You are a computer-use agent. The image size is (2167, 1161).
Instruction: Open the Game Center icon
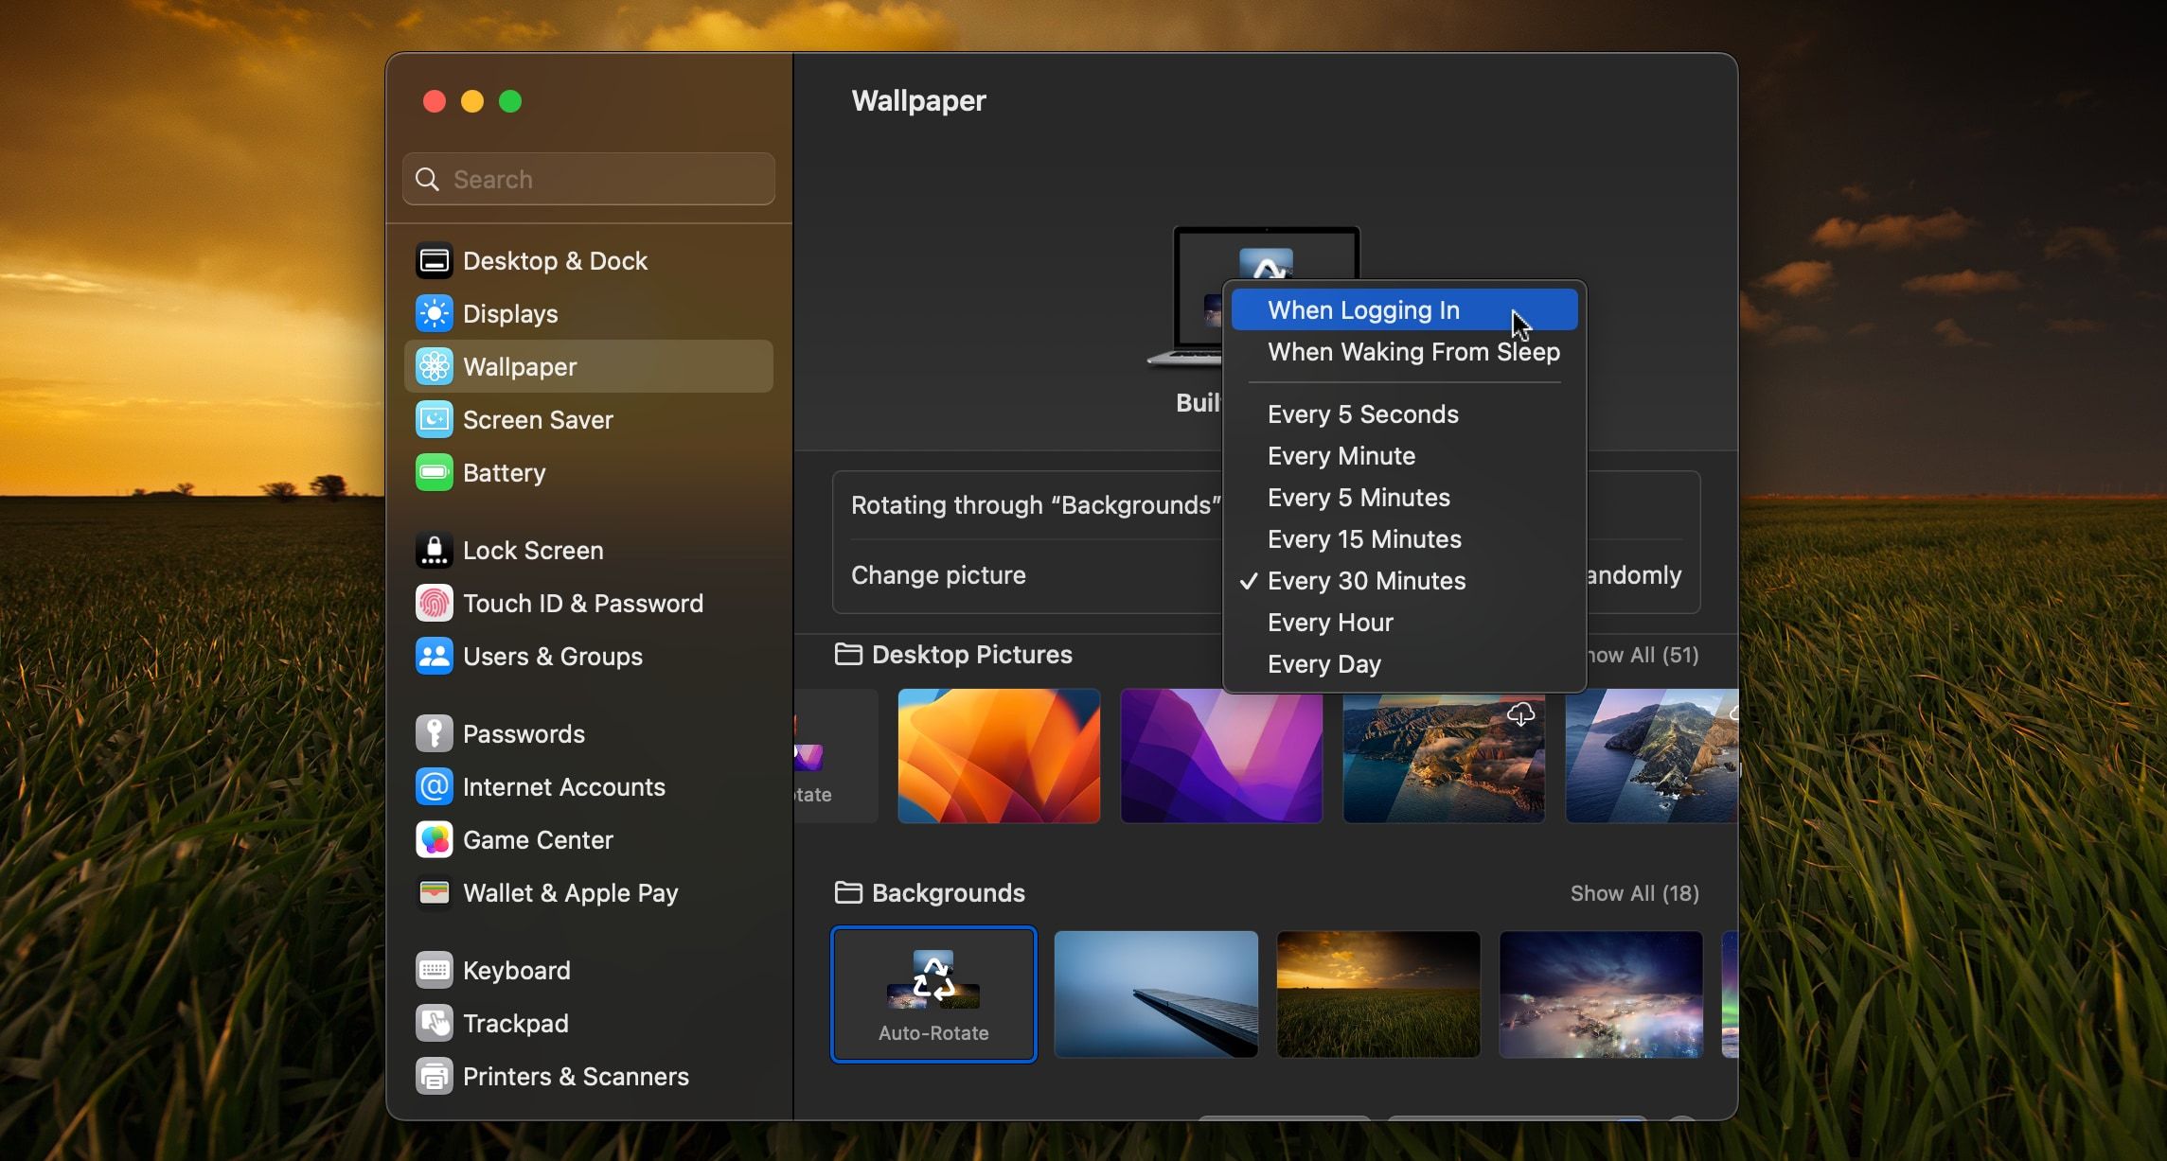point(434,840)
